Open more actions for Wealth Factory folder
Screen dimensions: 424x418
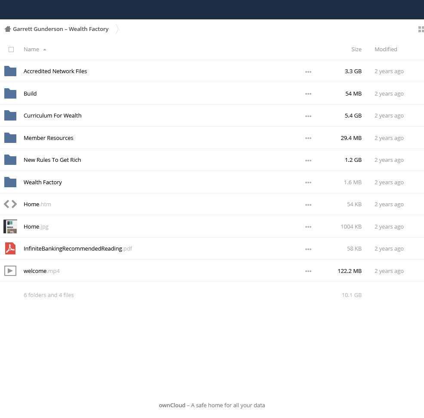[308, 183]
